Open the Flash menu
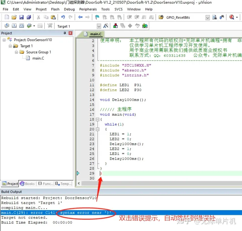This screenshot has height=231, width=242. (55, 9)
